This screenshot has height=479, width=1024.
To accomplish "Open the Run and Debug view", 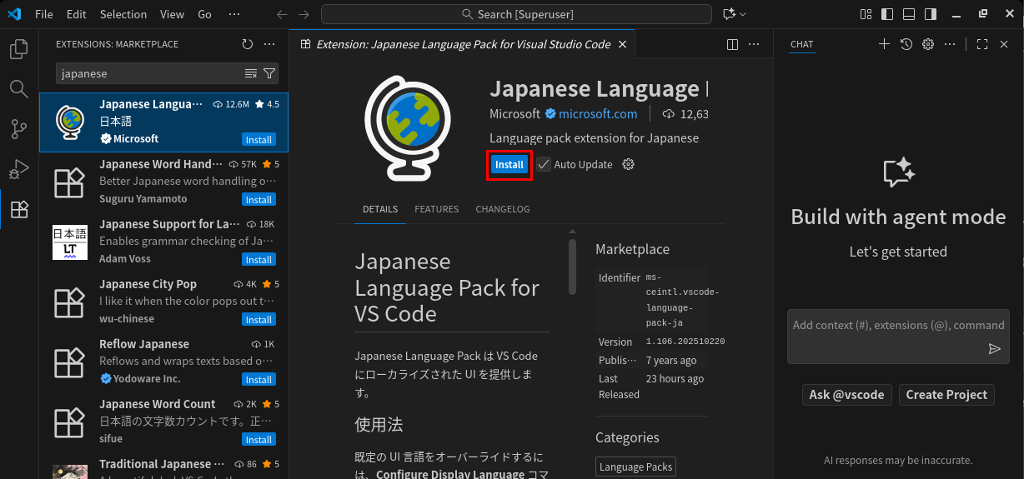I will tap(18, 169).
